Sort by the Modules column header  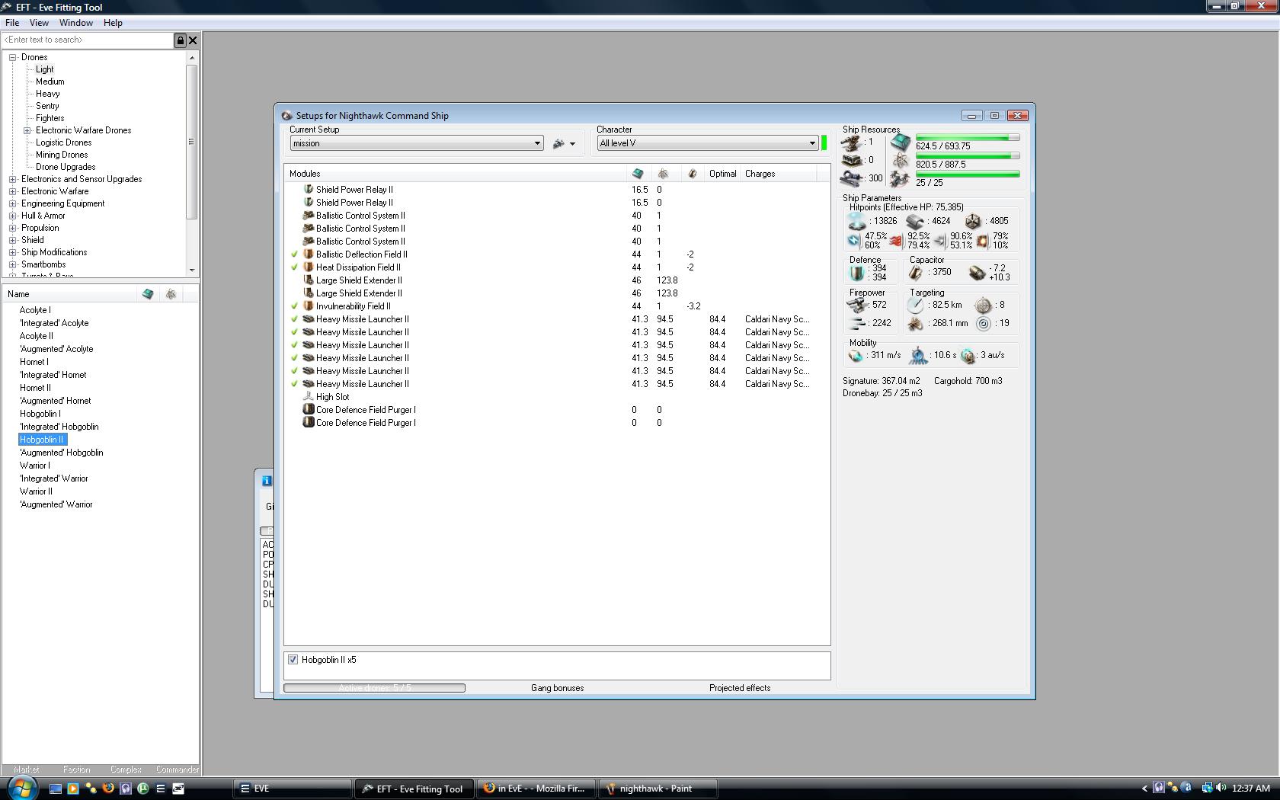point(456,174)
